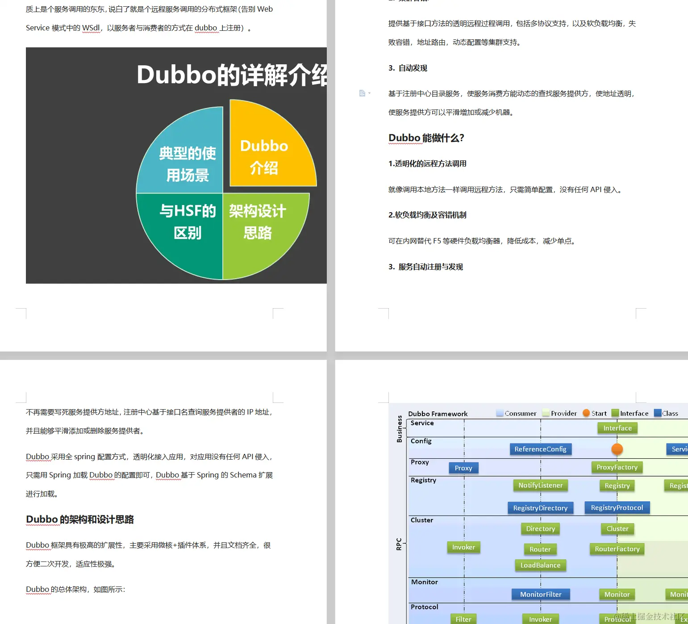The width and height of the screenshot is (688, 624).
Task: Click the line 'Dubbo 的总体架构，如图所示:'
Action: pyautogui.click(x=75, y=589)
